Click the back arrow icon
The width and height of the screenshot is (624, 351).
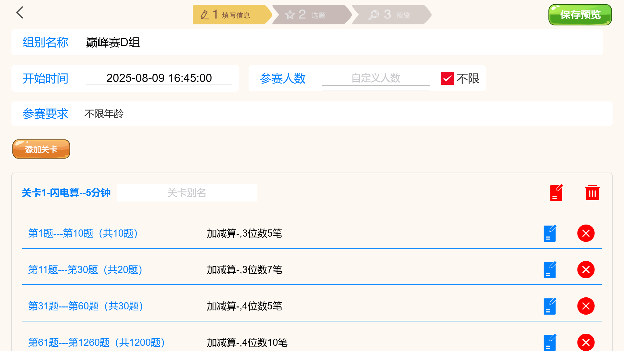click(x=20, y=13)
